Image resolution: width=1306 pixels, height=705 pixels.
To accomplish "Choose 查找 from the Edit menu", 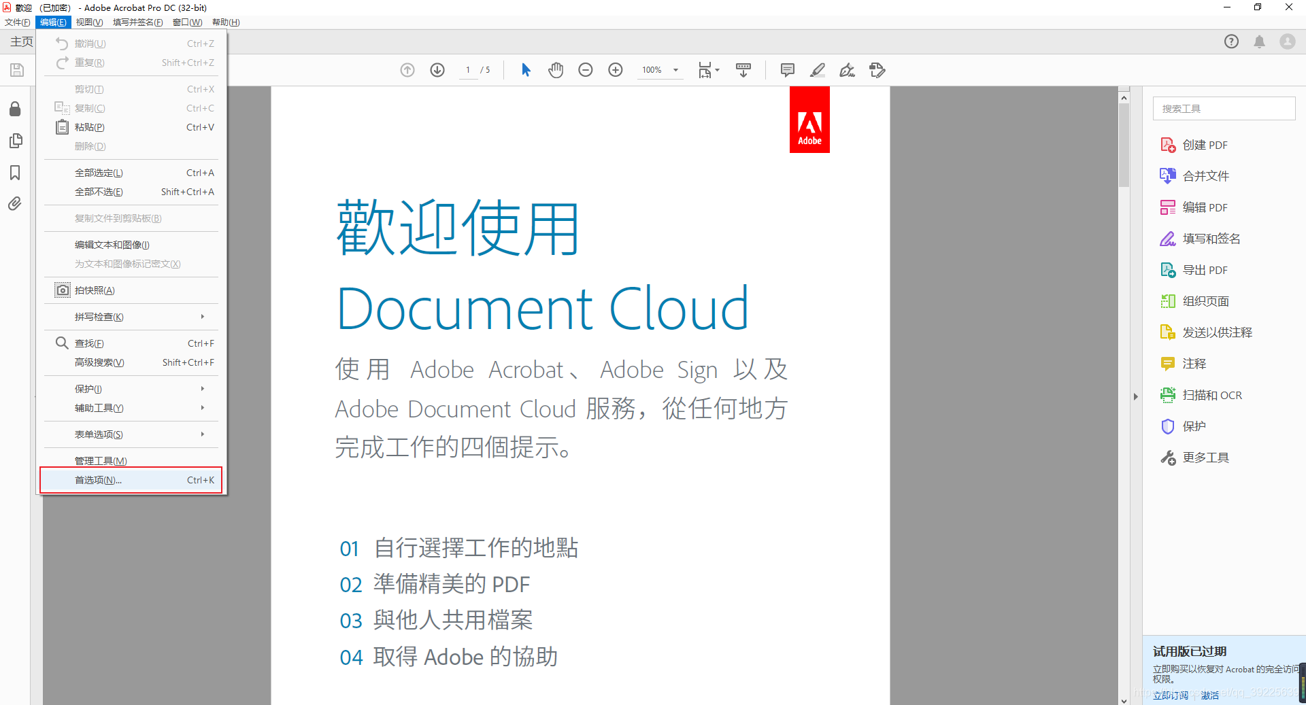I will (131, 343).
